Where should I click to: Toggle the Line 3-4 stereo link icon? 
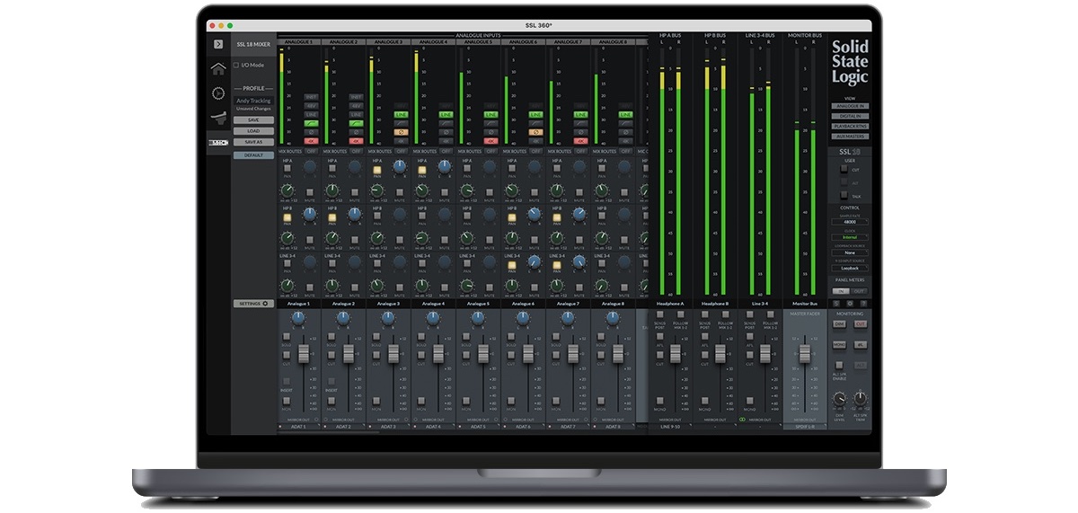743,420
